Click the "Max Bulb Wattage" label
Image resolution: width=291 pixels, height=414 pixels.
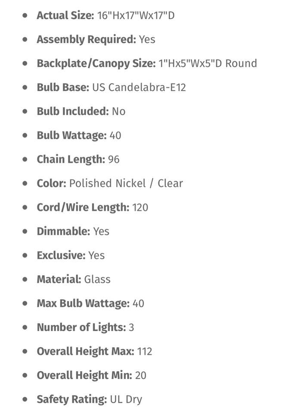pos(83,303)
